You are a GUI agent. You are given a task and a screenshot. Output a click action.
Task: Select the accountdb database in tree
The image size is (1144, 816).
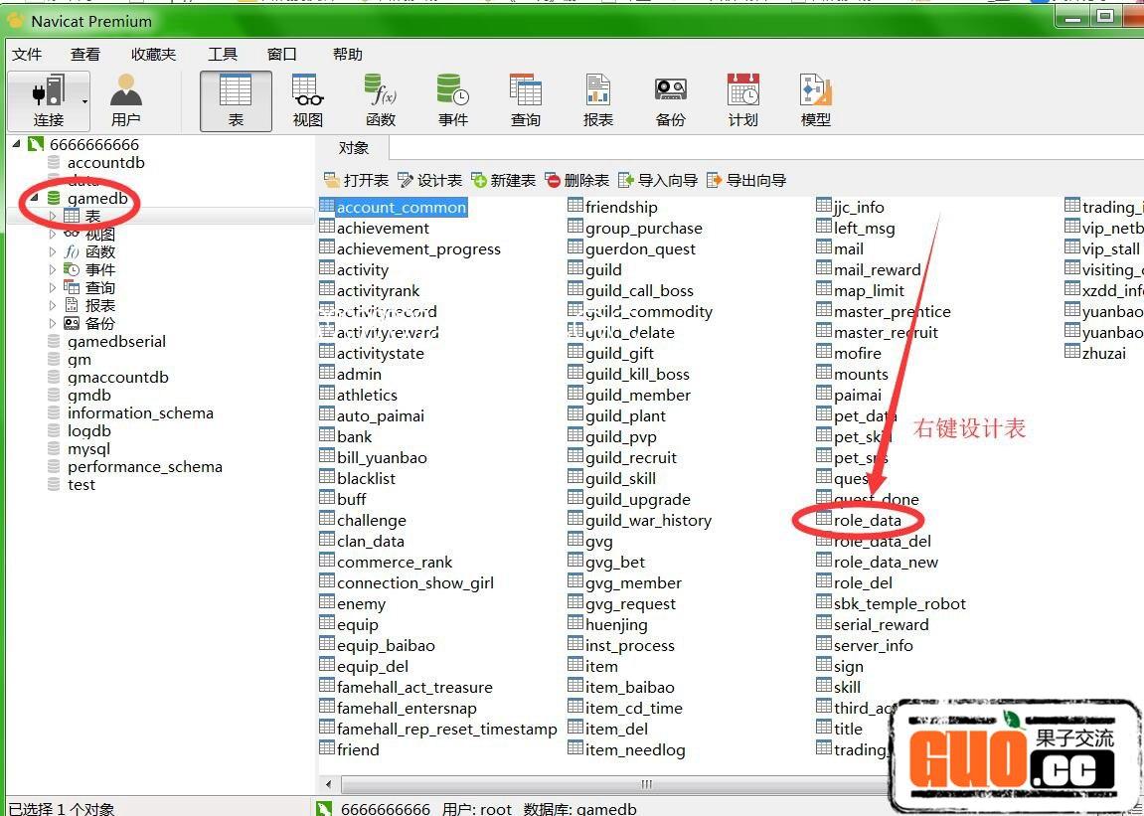click(105, 163)
